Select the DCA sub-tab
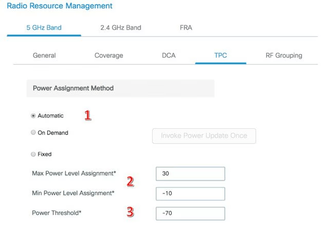This screenshot has width=321, height=234. pyautogui.click(x=168, y=55)
